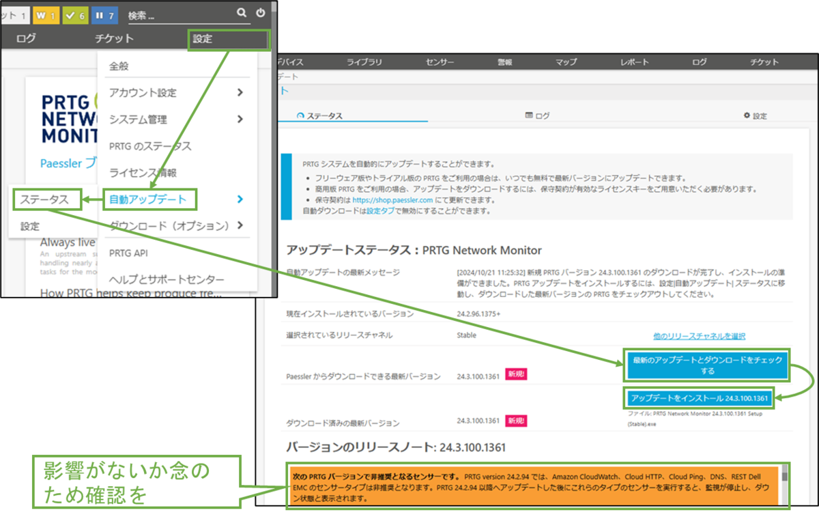Choose ステータス in the submenu
819x519 pixels.
click(x=44, y=199)
